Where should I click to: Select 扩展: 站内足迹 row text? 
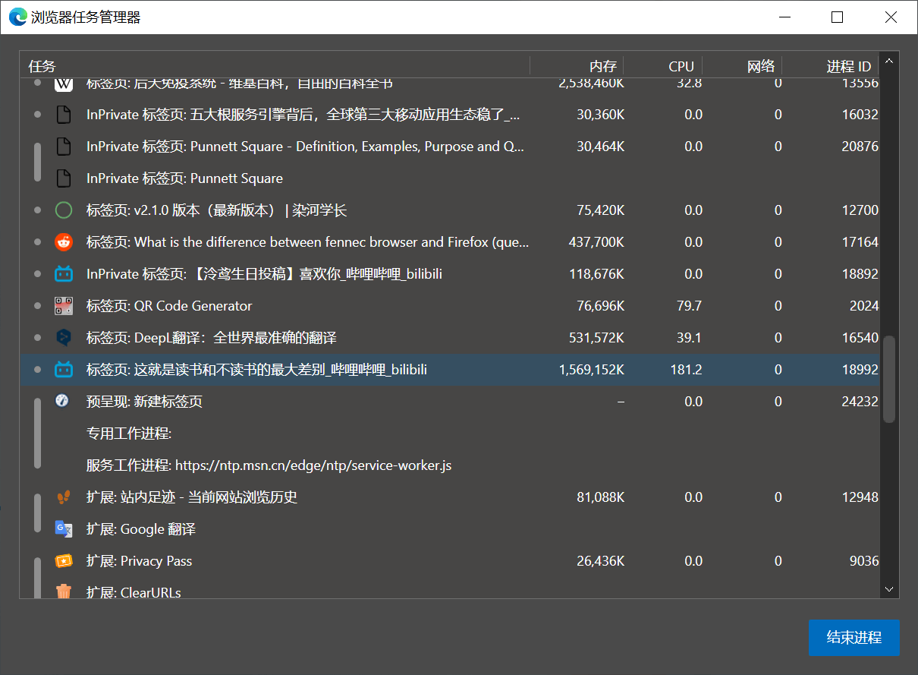coord(192,497)
